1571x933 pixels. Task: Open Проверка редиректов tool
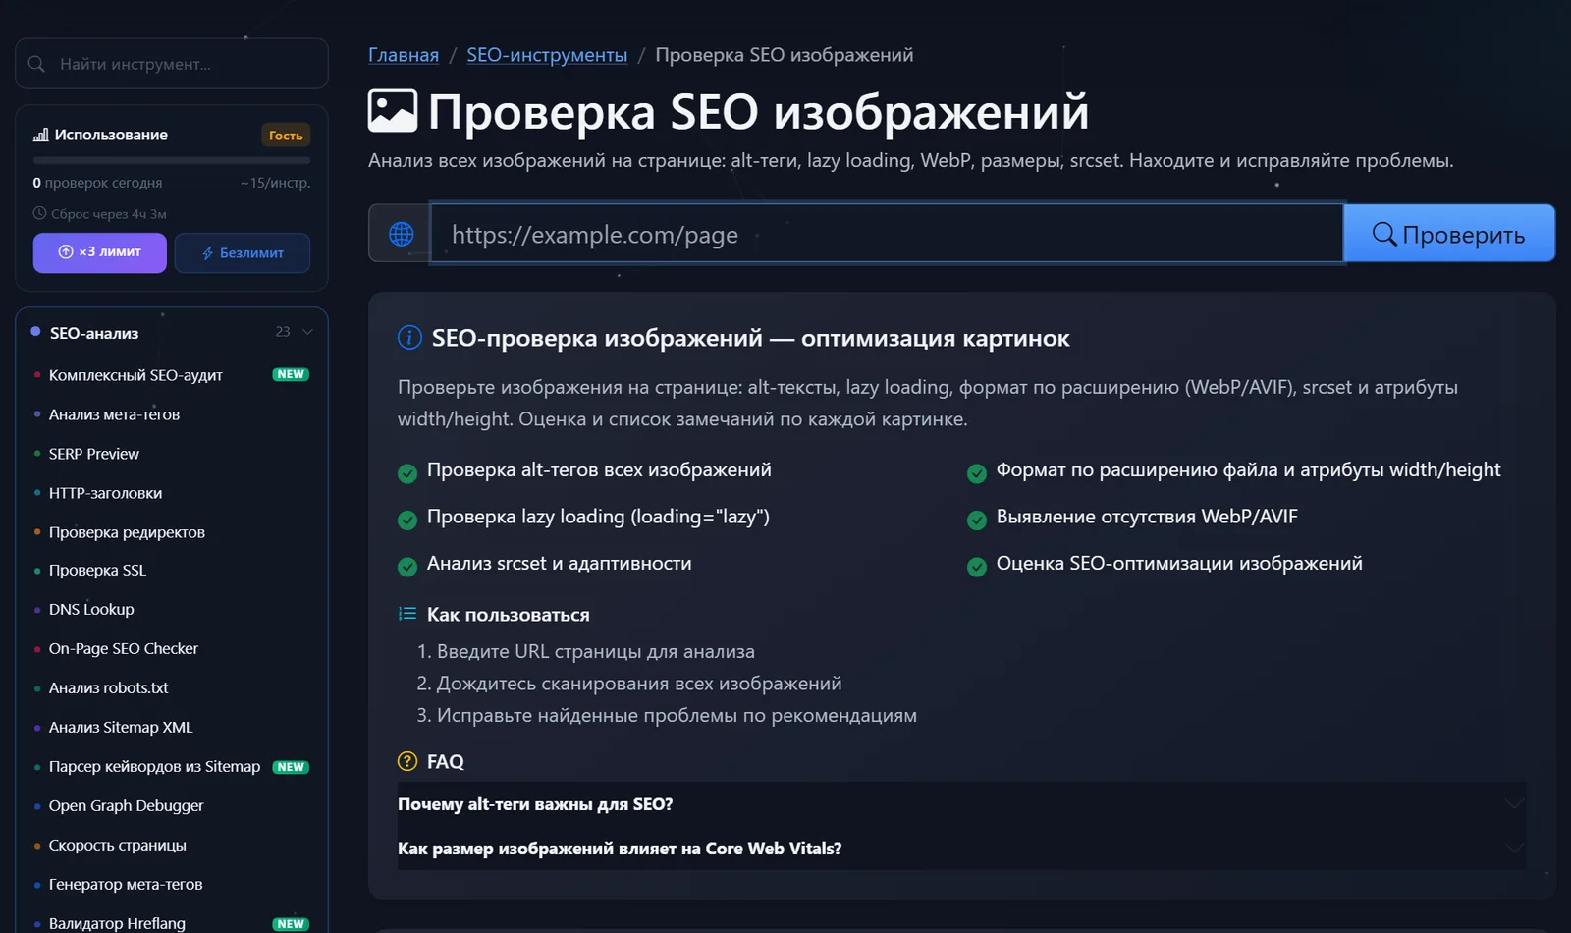pyautogui.click(x=127, y=532)
